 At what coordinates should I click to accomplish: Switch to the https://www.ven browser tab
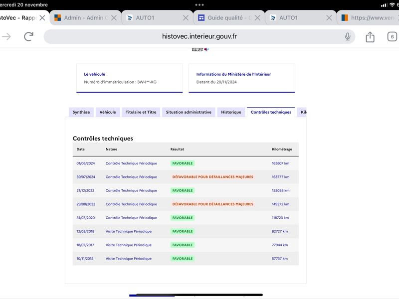click(x=368, y=18)
